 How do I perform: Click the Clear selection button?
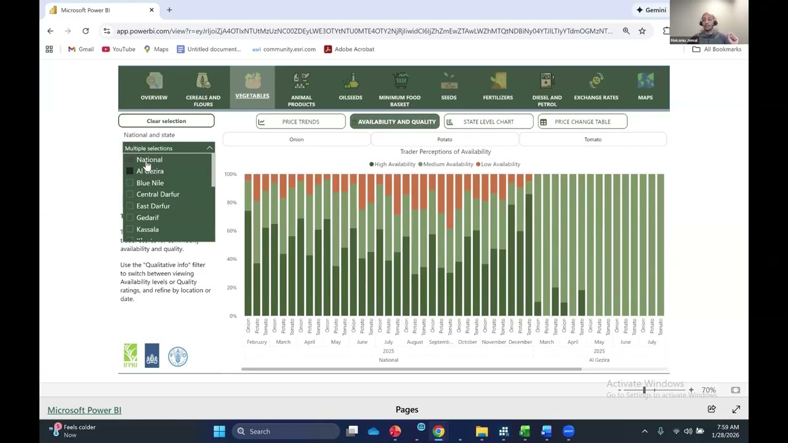(166, 121)
